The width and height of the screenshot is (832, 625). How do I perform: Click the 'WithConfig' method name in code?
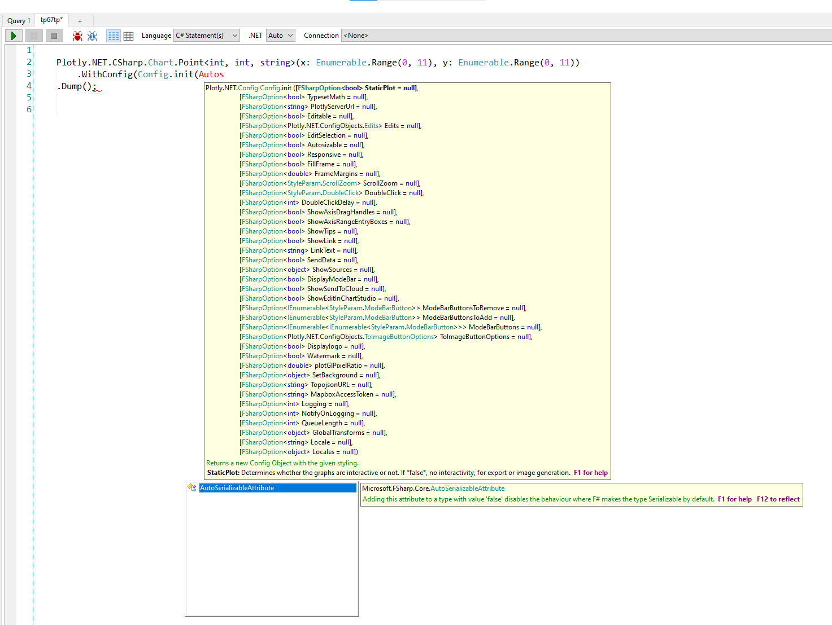pyautogui.click(x=107, y=74)
